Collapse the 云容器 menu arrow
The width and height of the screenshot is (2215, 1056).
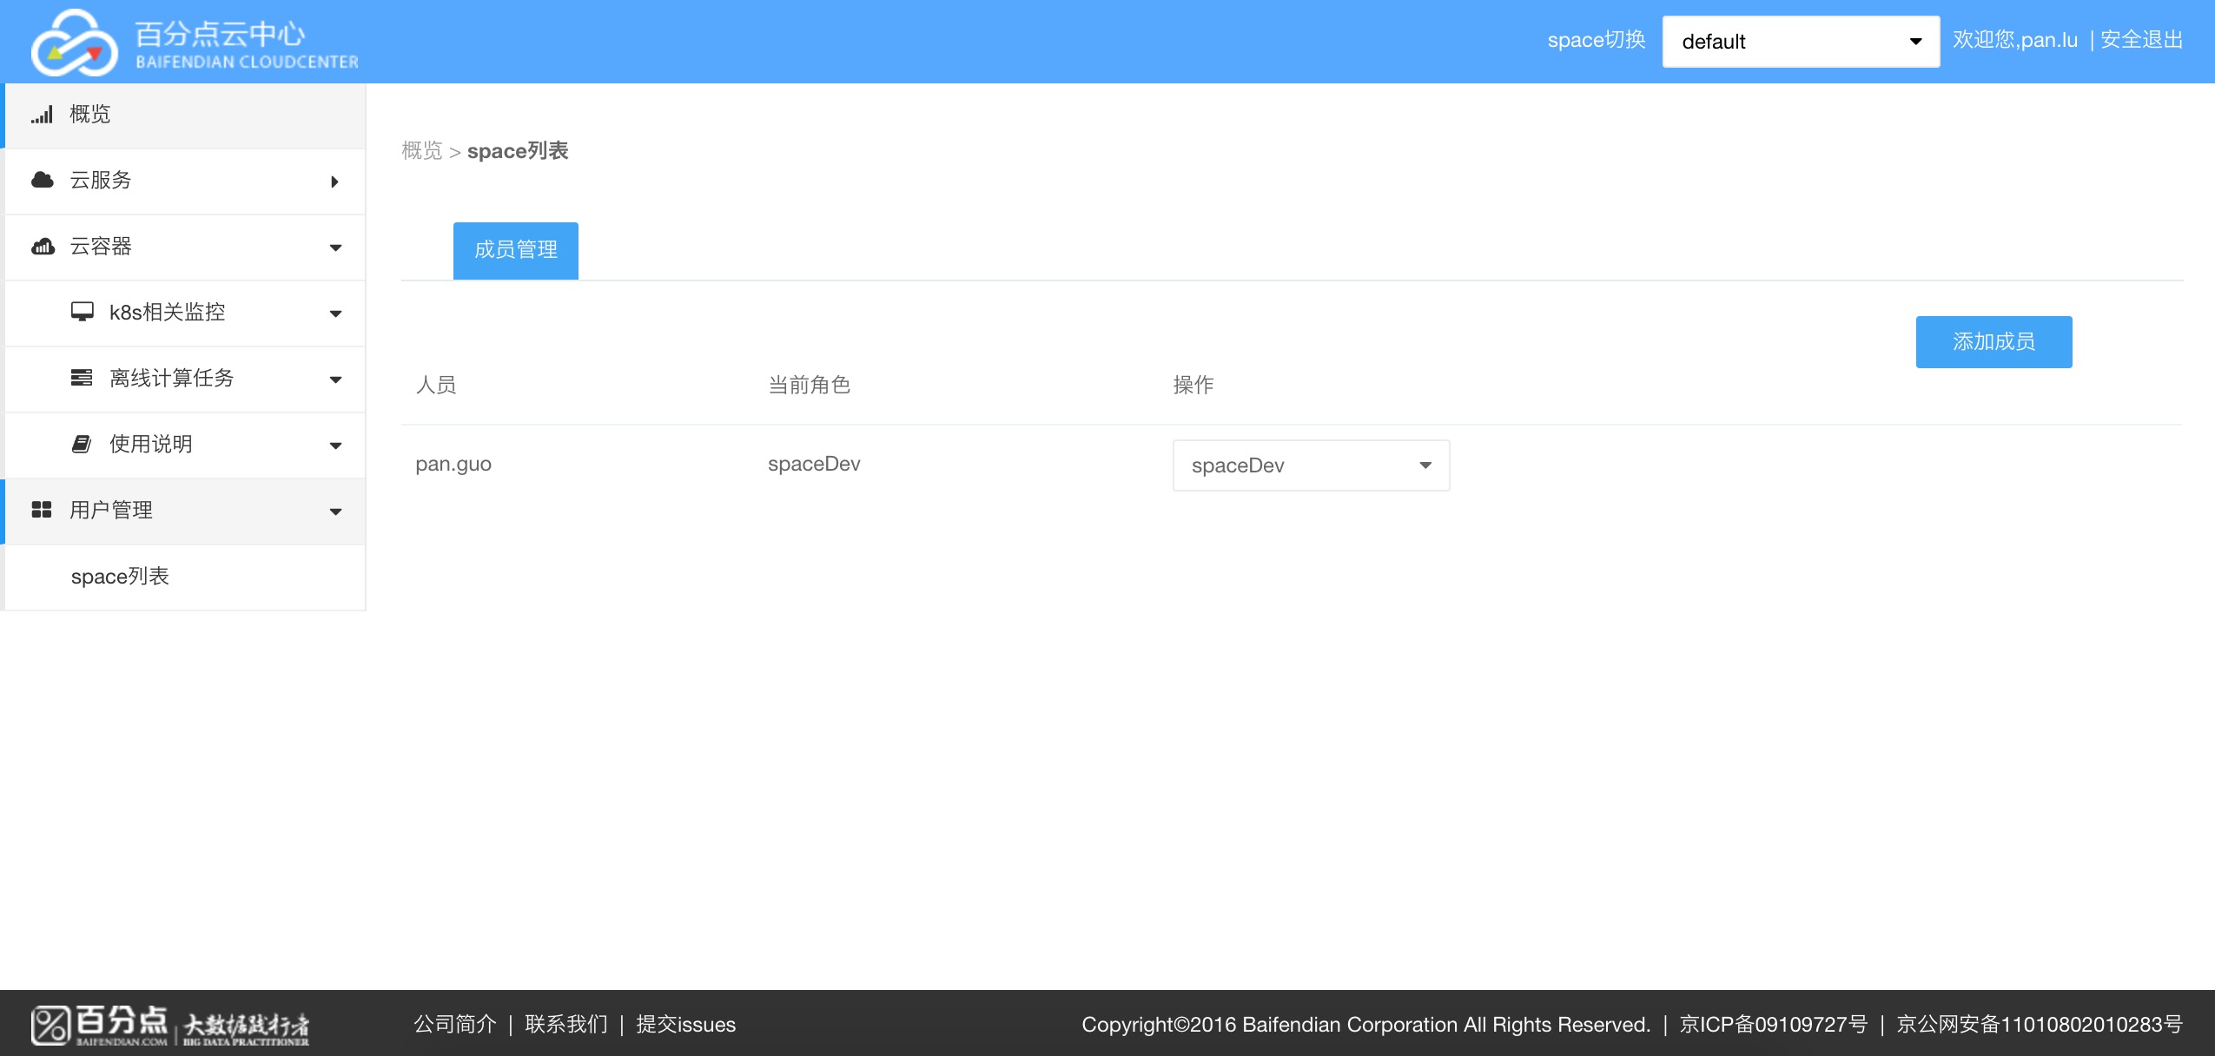click(x=335, y=247)
